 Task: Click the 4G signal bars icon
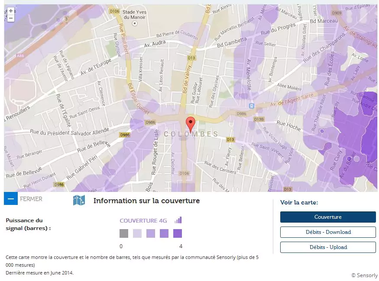point(178,220)
